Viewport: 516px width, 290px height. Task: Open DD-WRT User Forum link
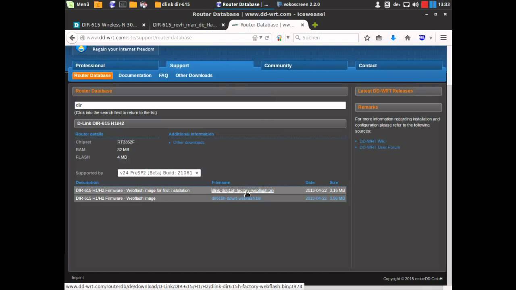click(x=379, y=147)
